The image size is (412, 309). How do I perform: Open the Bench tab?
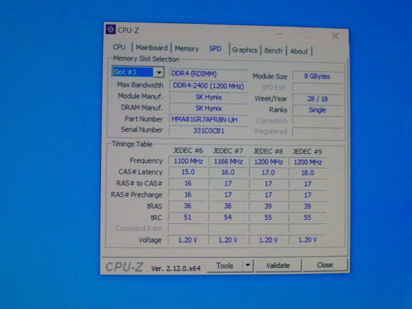click(x=273, y=50)
